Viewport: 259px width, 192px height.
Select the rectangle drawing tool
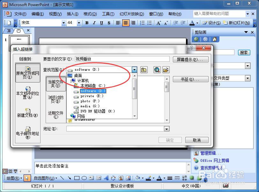[77, 178]
